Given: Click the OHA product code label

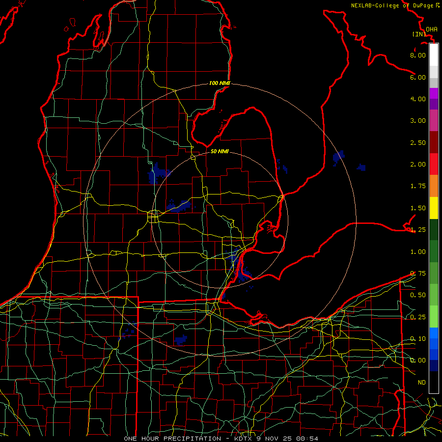Looking at the screenshot, I should click(x=432, y=29).
